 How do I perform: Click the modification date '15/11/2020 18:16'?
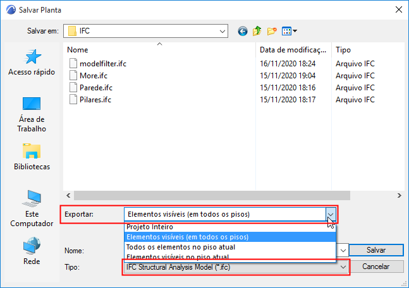pos(288,88)
